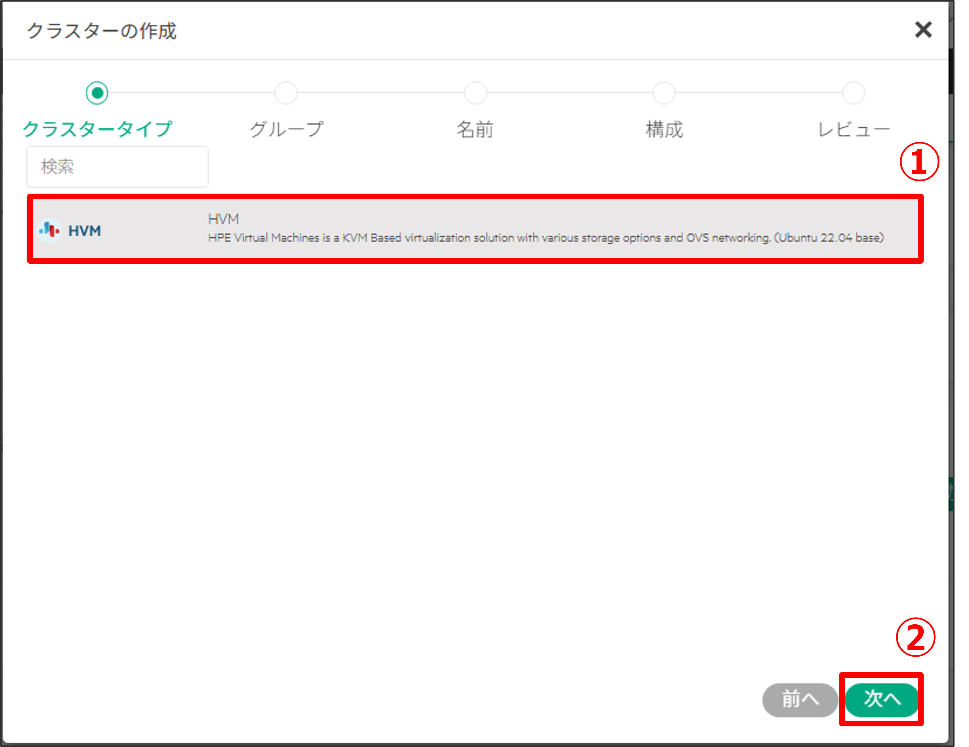This screenshot has height=747, width=969.
Task: Click the red circled number 2 marker
Action: coord(915,638)
